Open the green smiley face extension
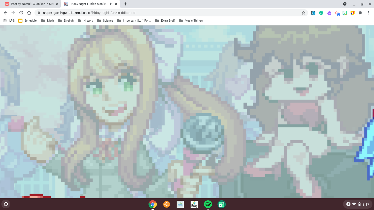374x210 pixels. click(345, 13)
